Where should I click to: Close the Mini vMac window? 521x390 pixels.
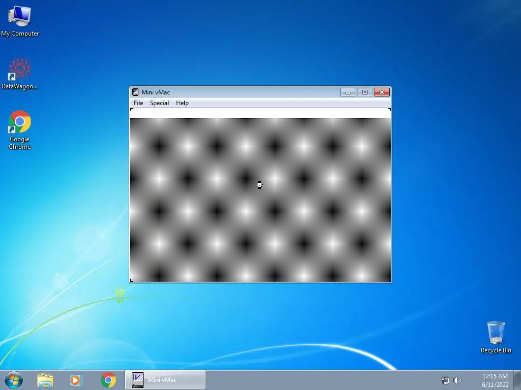point(382,92)
